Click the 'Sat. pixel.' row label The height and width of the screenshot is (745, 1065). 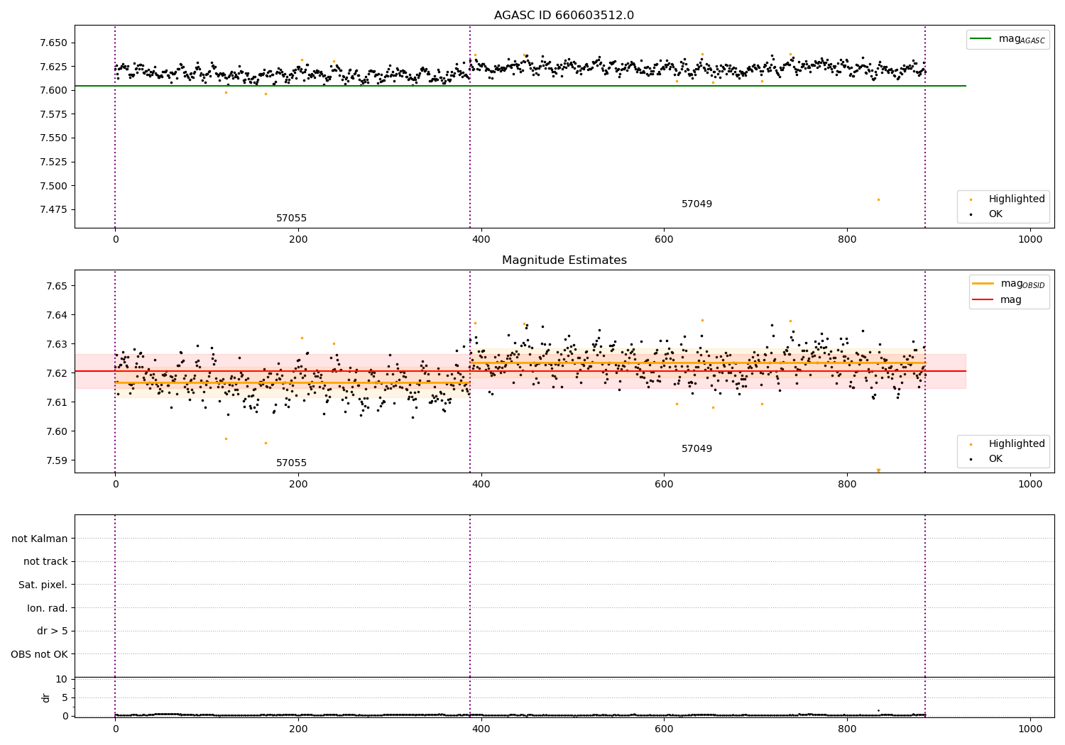pyautogui.click(x=43, y=585)
